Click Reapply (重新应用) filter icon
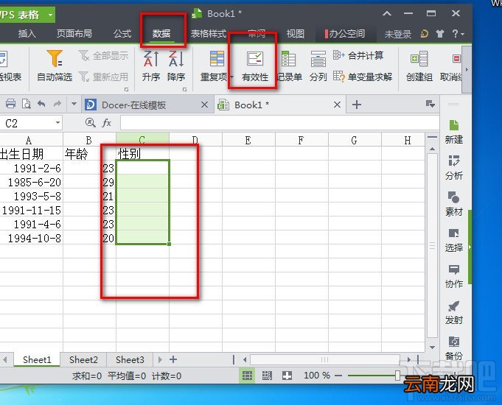 coord(84,77)
